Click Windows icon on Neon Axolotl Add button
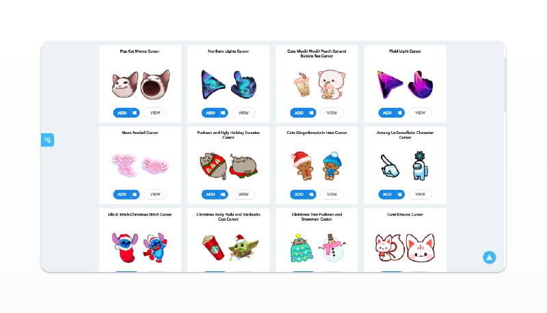 click(x=135, y=194)
